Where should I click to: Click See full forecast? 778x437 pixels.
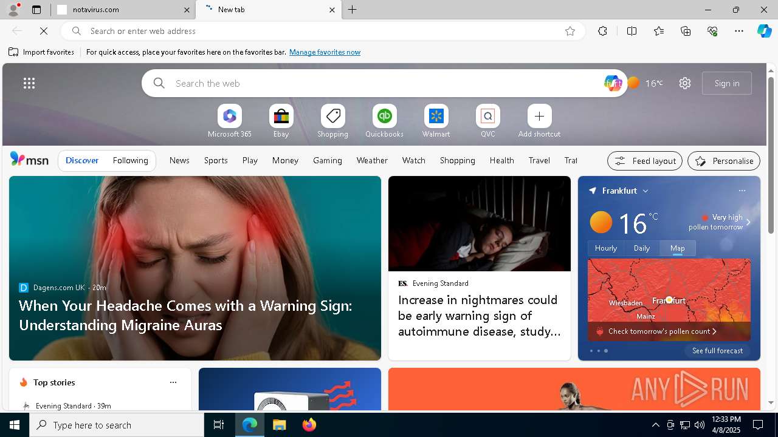(717, 351)
